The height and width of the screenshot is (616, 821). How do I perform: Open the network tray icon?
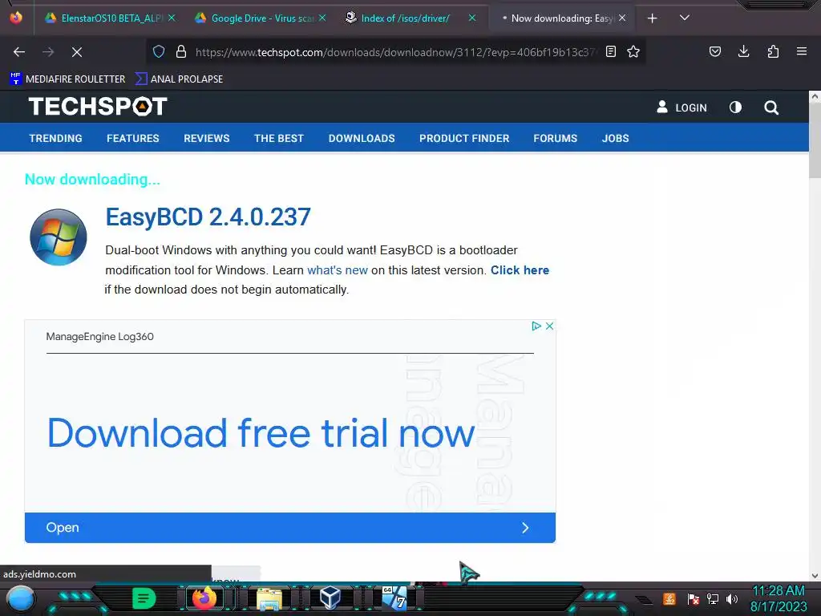713,598
